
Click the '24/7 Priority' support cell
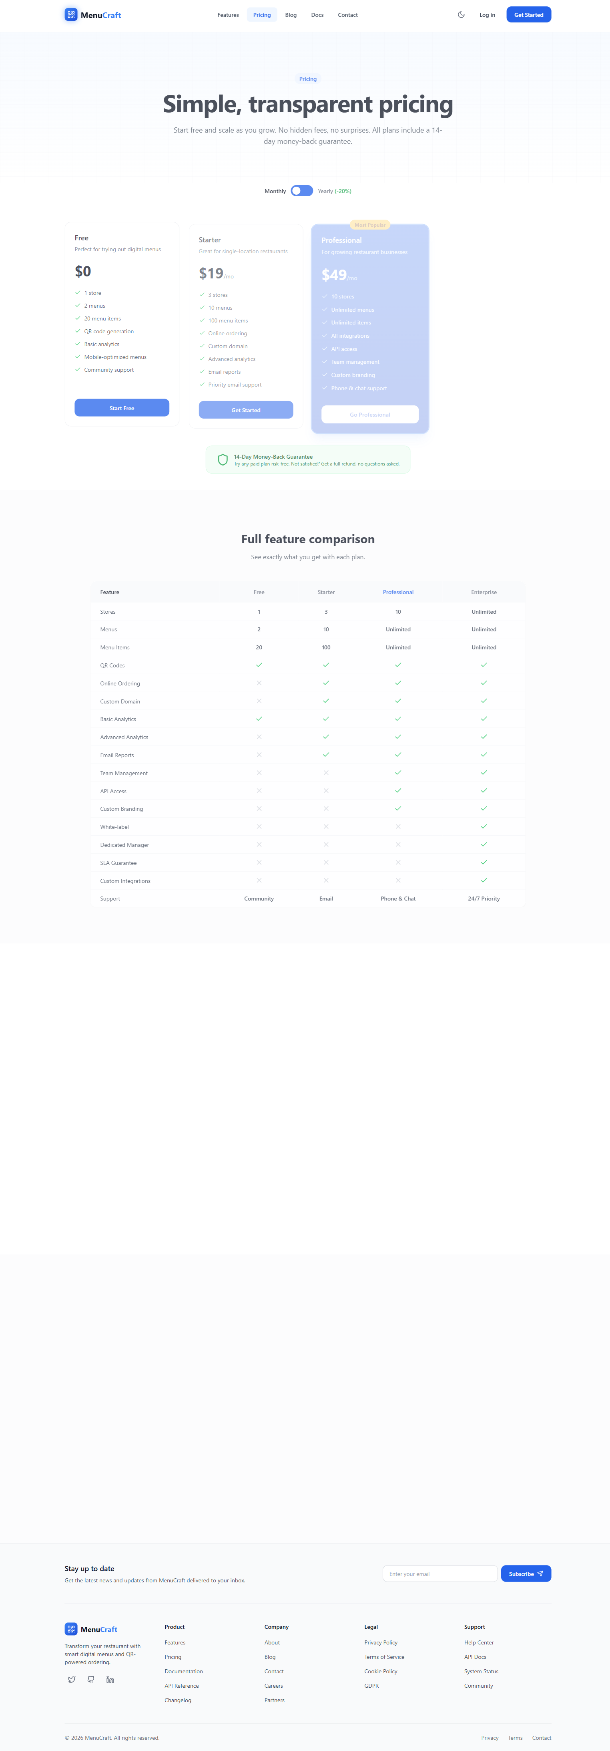(484, 899)
